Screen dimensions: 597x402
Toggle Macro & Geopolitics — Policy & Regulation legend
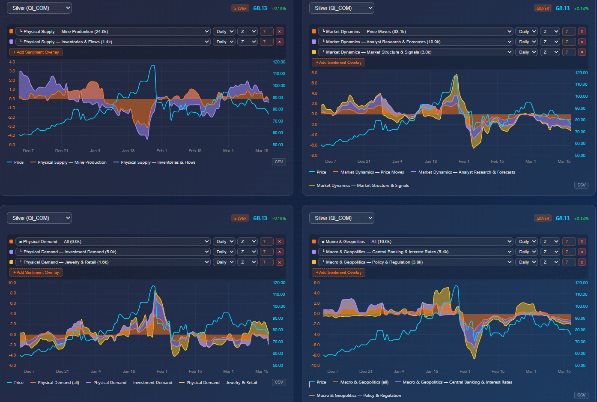click(x=355, y=396)
